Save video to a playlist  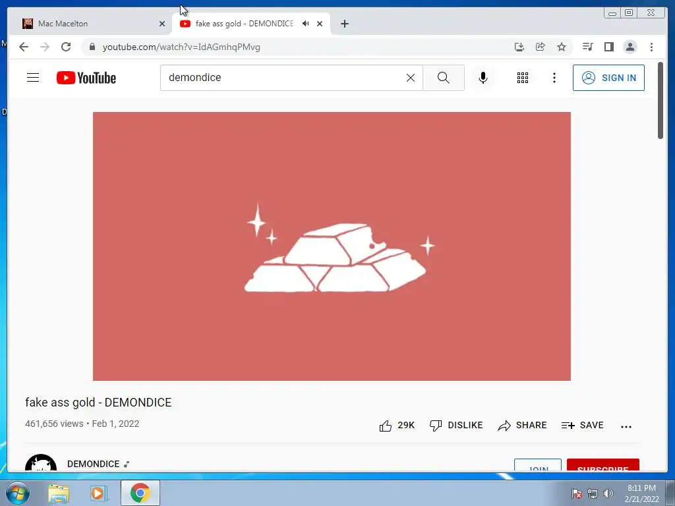point(583,426)
